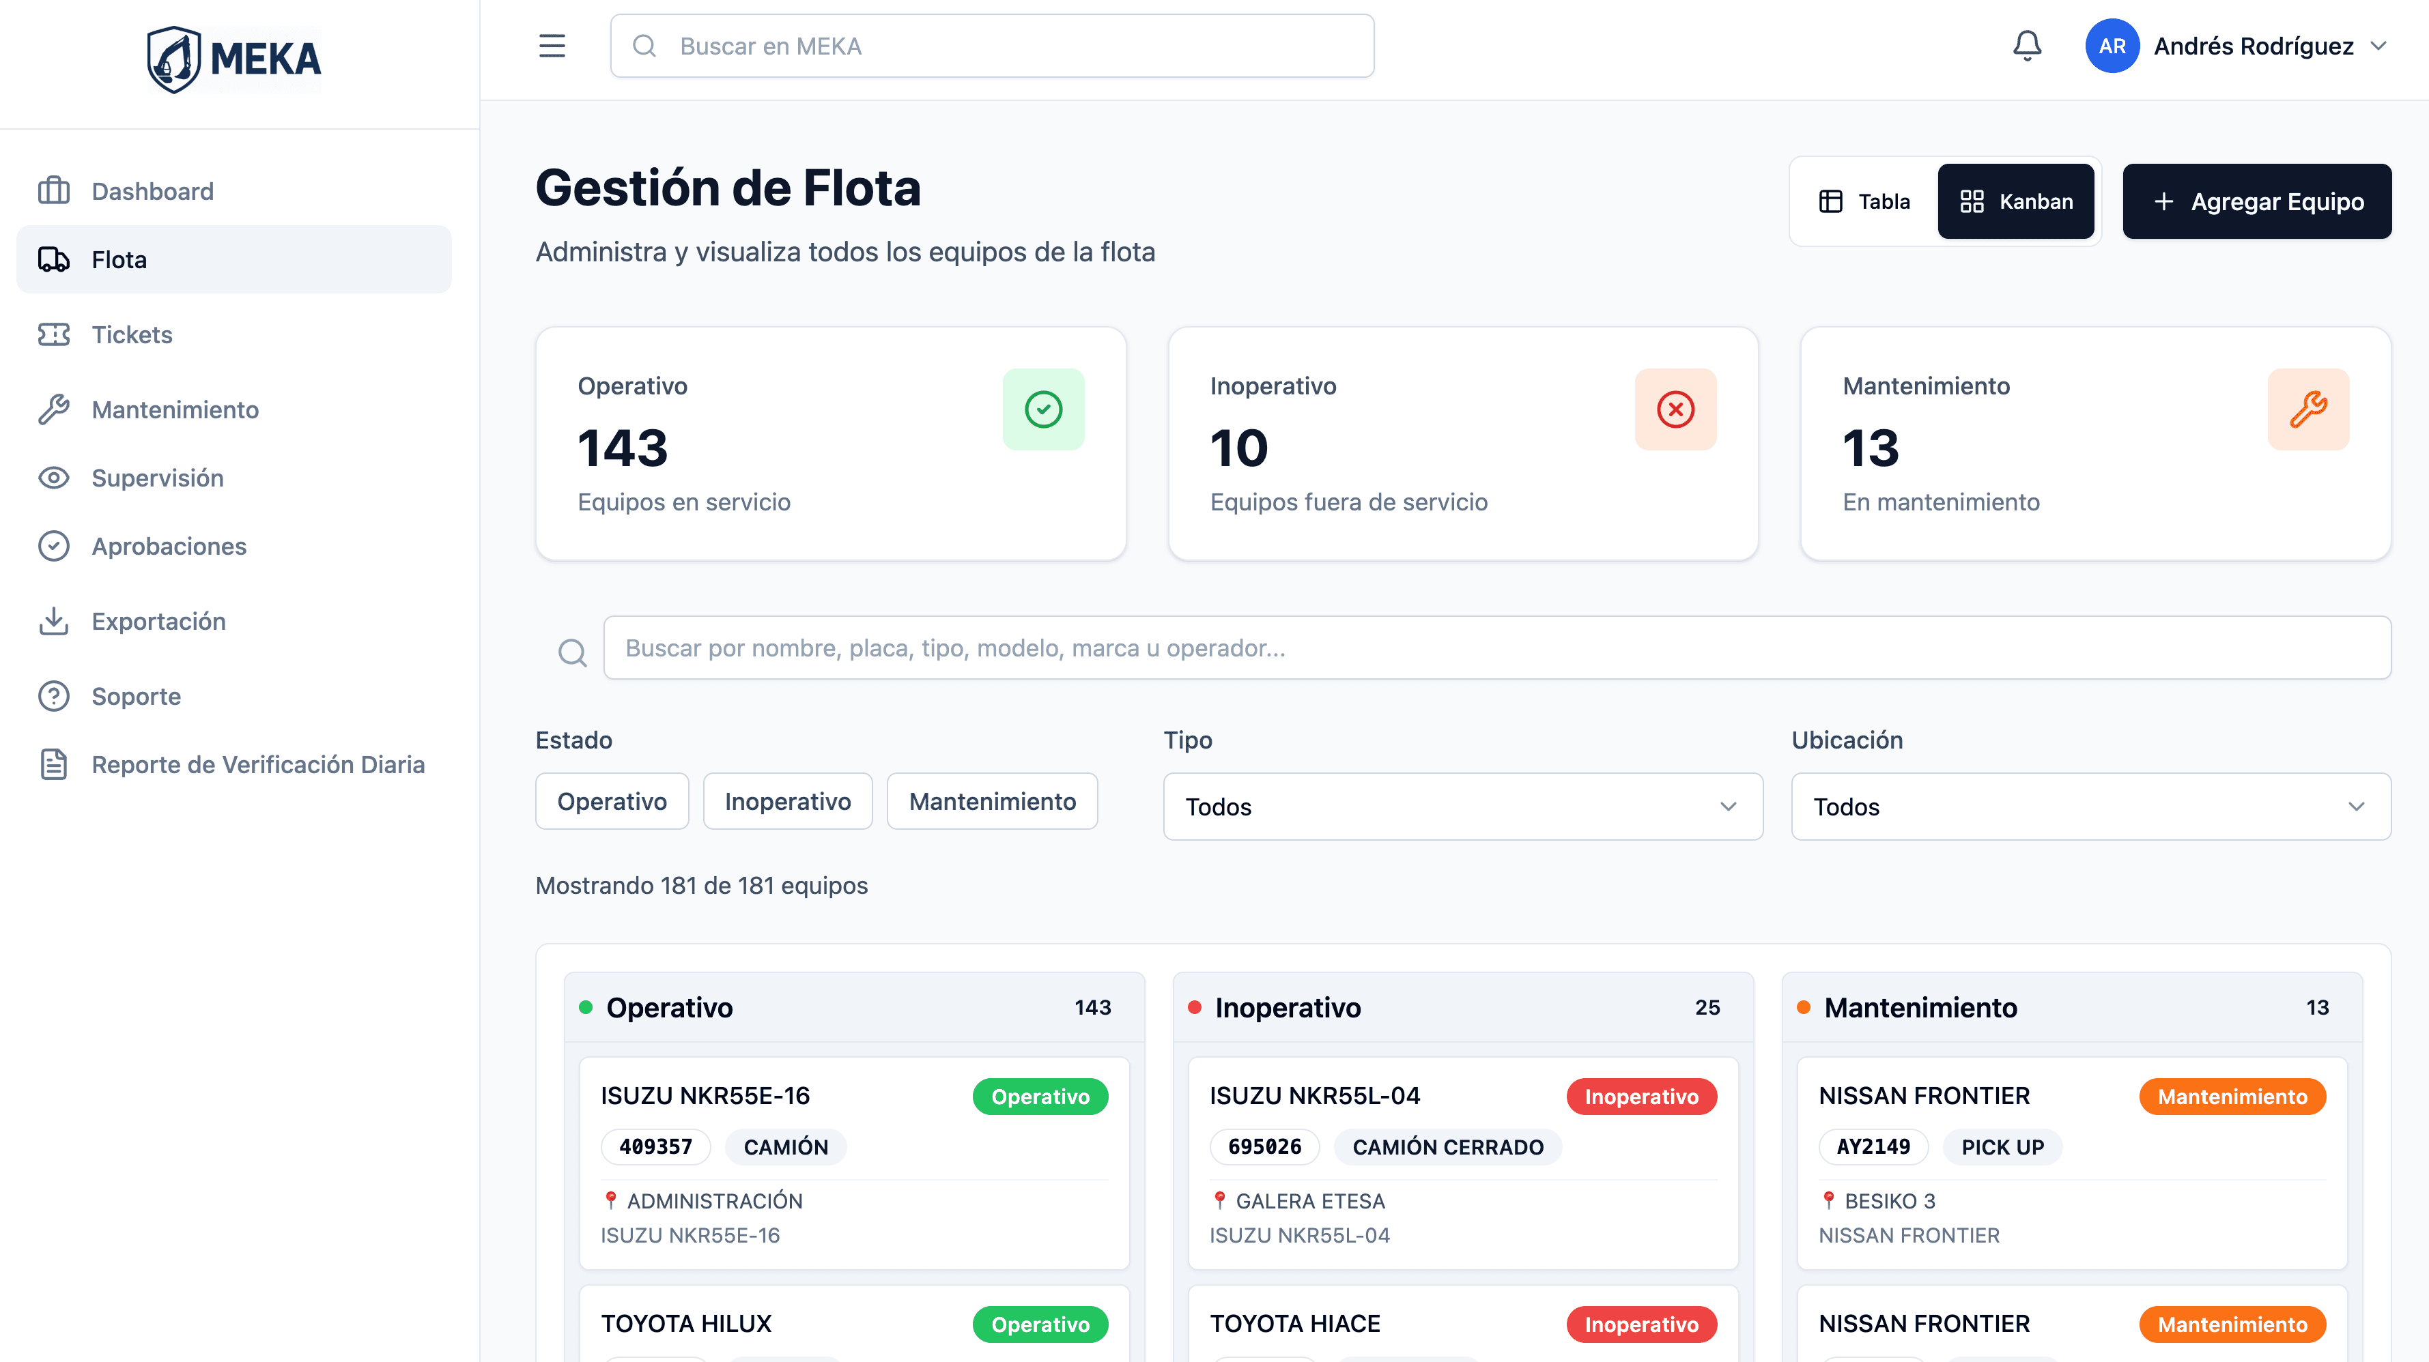
Task: Enable the Operativo status filter
Action: click(611, 800)
